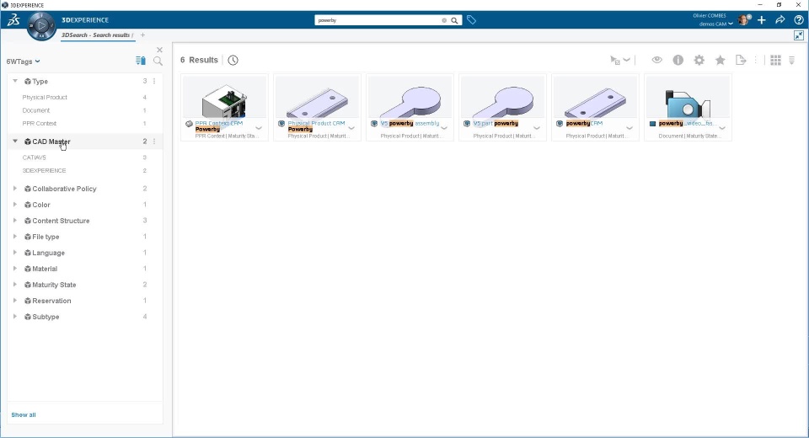809x438 pixels.
Task: Close the 6WTags panel
Action: click(x=159, y=50)
